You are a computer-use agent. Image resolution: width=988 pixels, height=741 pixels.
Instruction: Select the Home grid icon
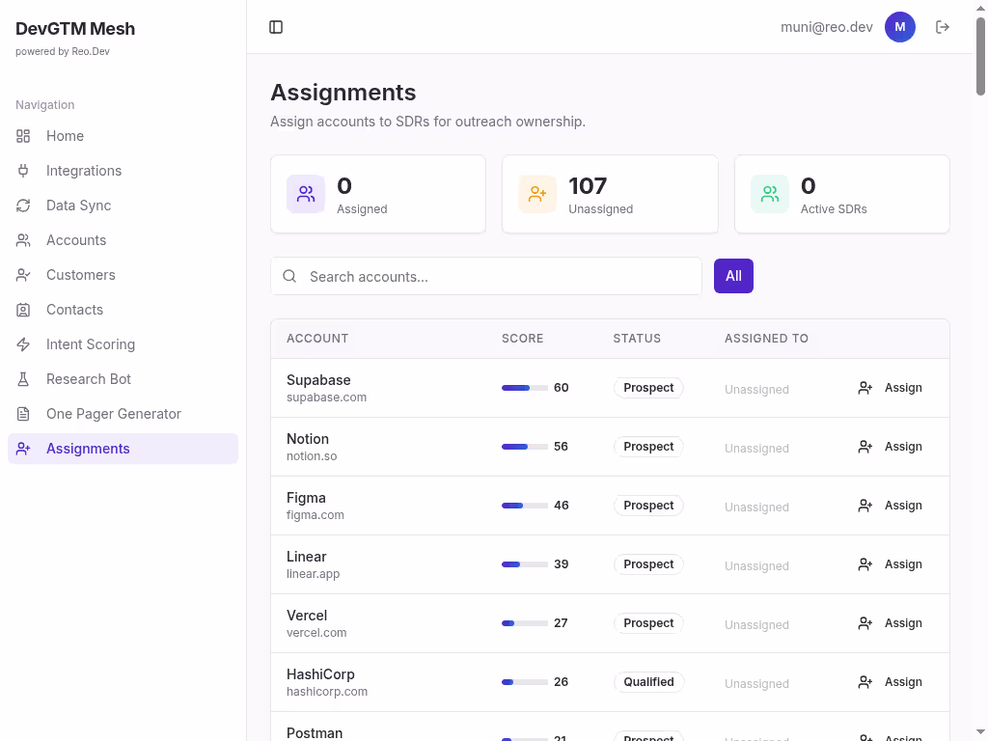pos(22,136)
